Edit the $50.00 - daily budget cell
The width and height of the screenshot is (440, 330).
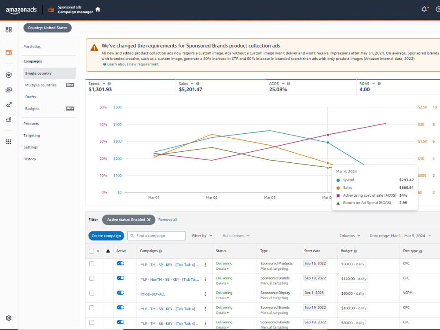pos(353,264)
